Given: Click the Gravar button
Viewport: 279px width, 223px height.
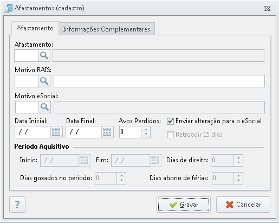Looking at the screenshot, I should pyautogui.click(x=184, y=205).
